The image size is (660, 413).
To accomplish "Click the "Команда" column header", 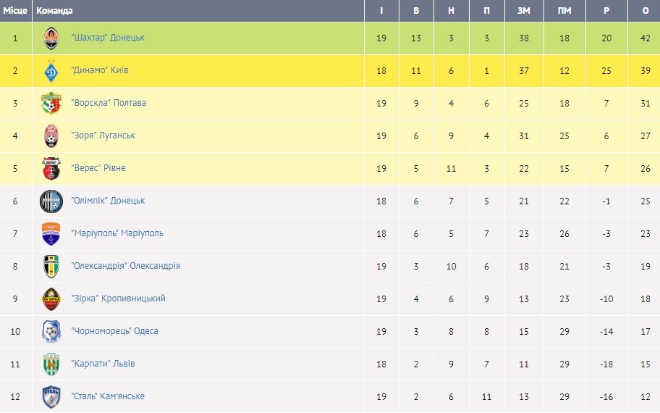I will [x=54, y=11].
